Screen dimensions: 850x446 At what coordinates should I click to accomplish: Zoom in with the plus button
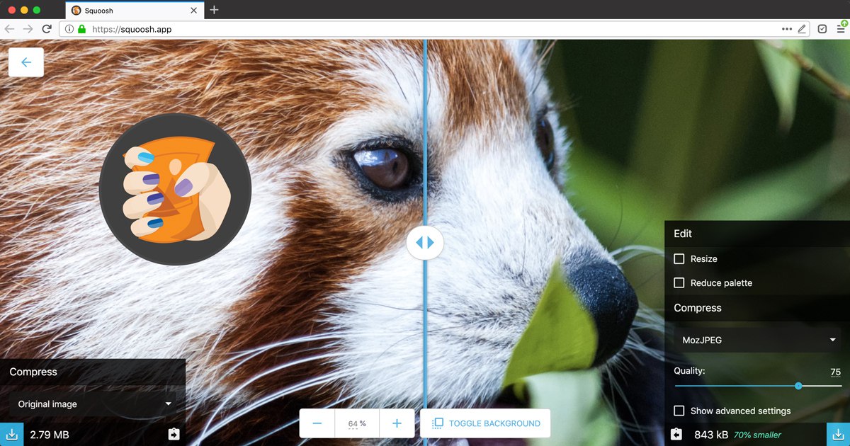[397, 423]
